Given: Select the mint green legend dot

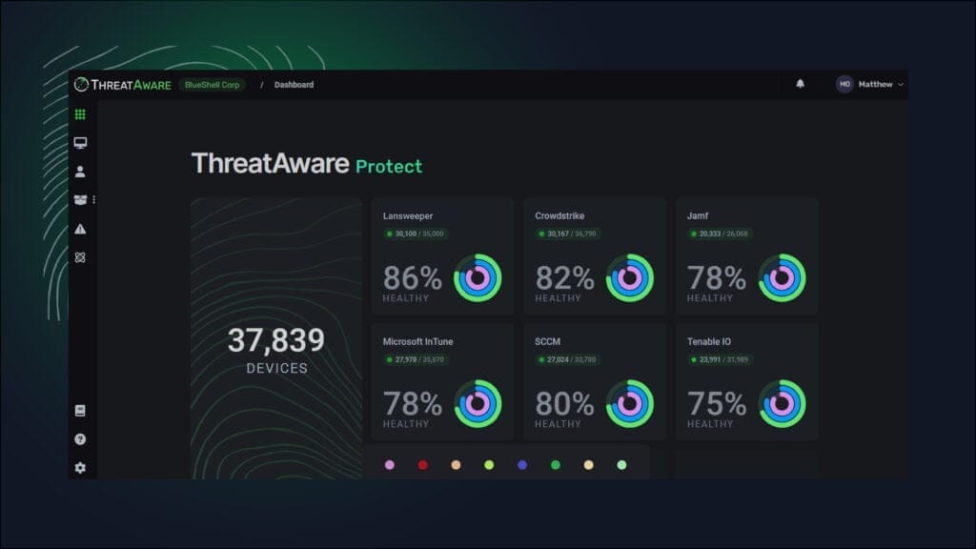Looking at the screenshot, I should [x=621, y=465].
